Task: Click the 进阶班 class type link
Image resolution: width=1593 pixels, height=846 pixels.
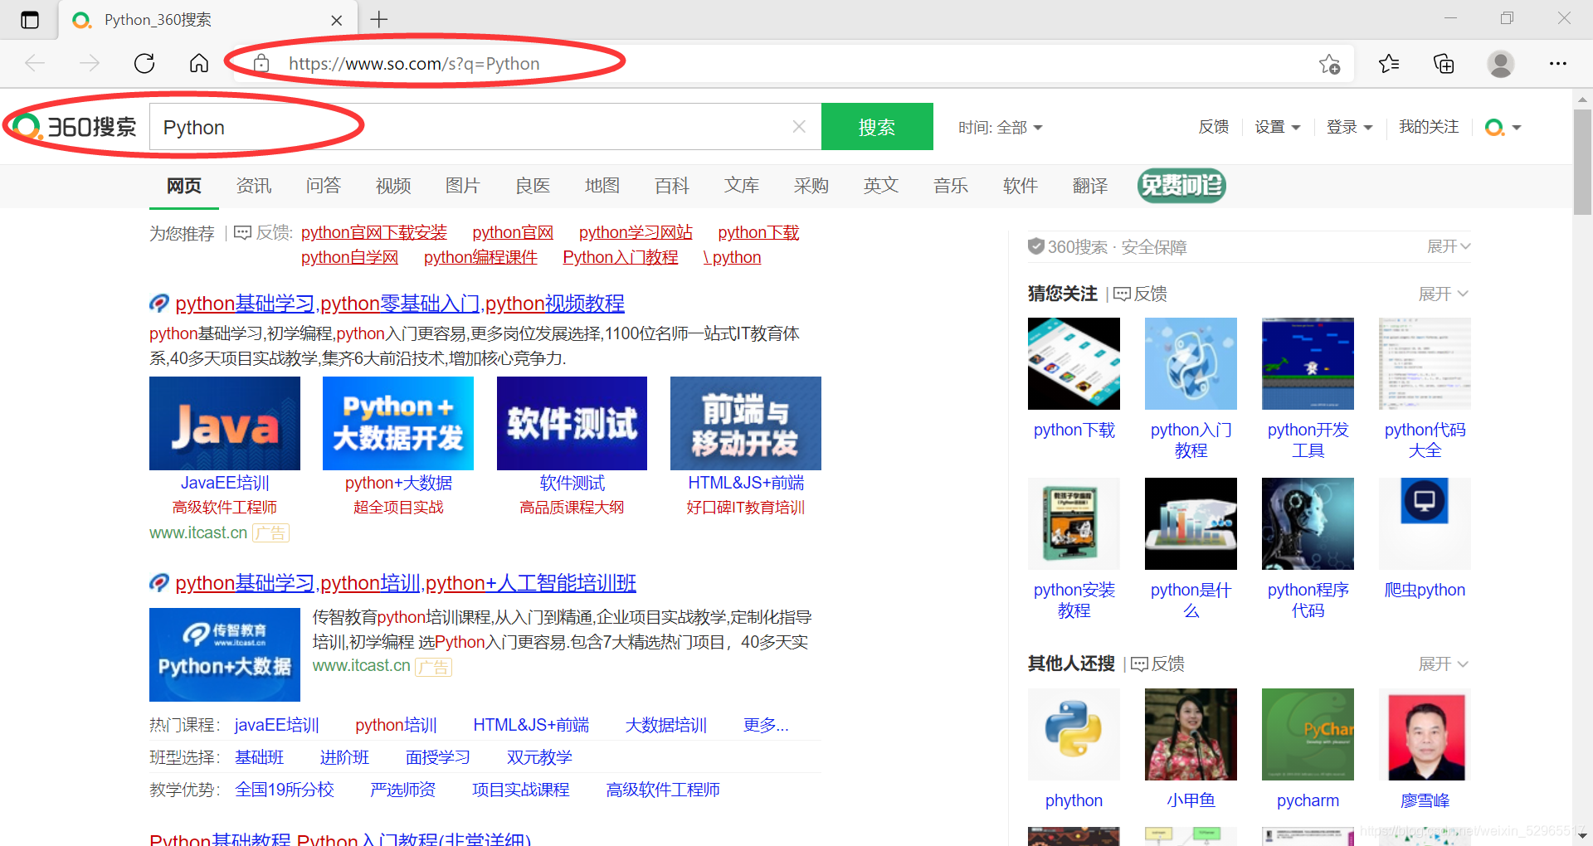Action: (x=344, y=757)
